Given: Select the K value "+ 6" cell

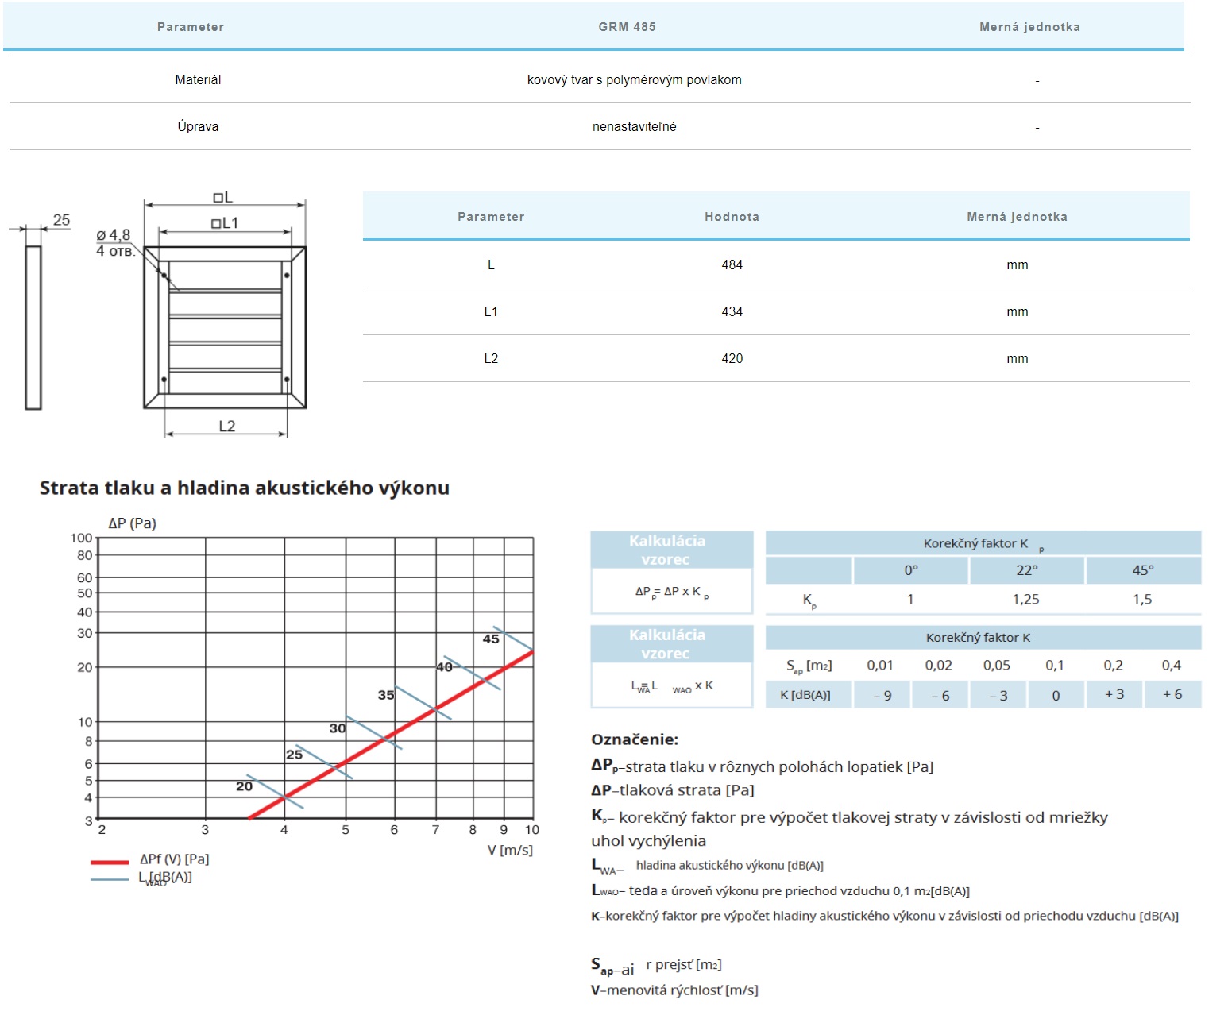Looking at the screenshot, I should [x=1172, y=695].
